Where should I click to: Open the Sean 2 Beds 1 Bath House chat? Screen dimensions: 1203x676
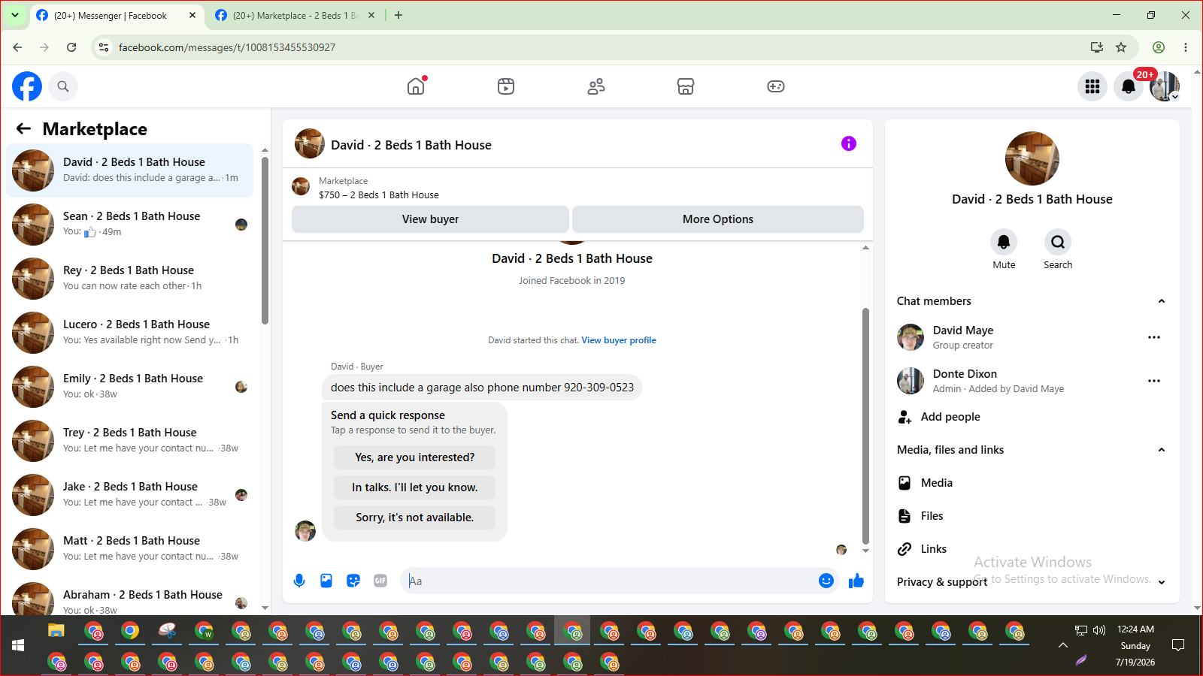130,225
